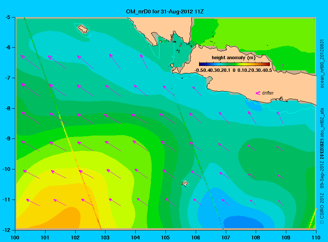This screenshot has height=242, width=328.
Task: Click the y-axis label "-5"
Action: tap(7, 17)
